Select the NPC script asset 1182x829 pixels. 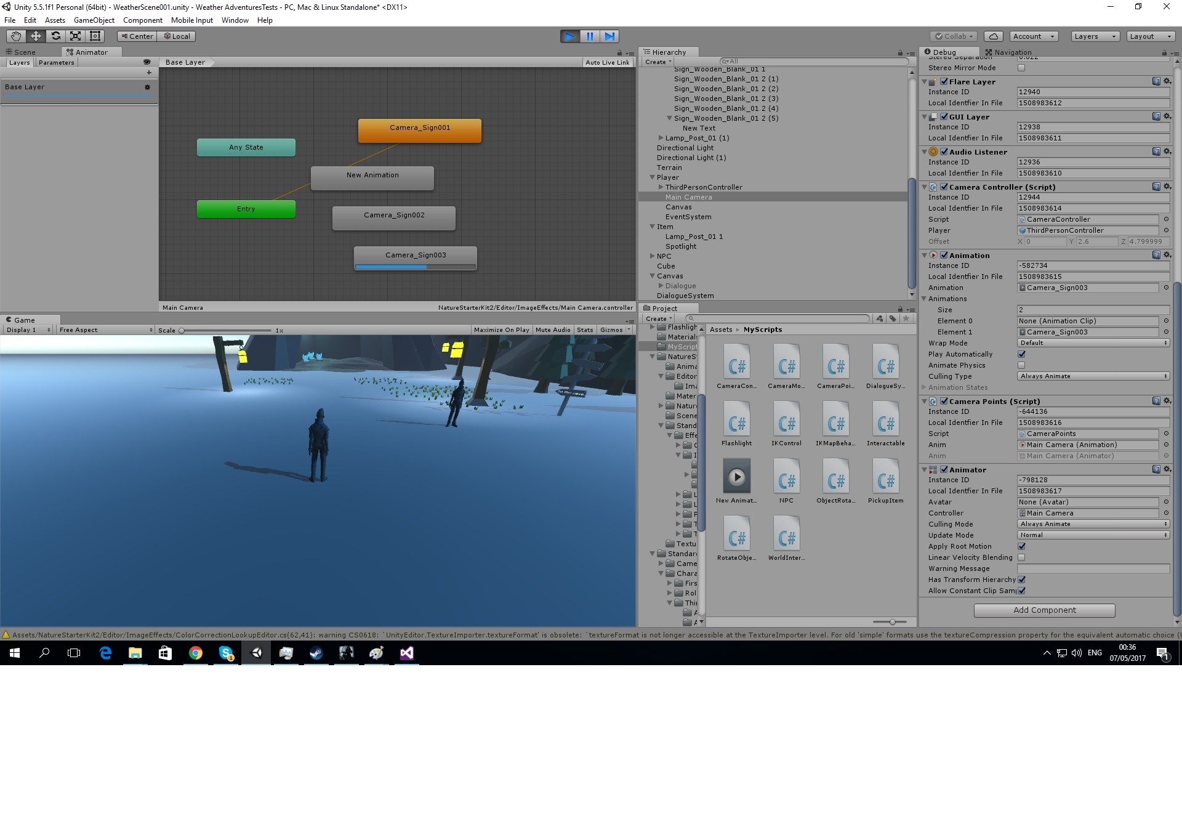click(787, 482)
